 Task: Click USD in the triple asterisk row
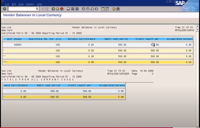[x=58, y=62]
